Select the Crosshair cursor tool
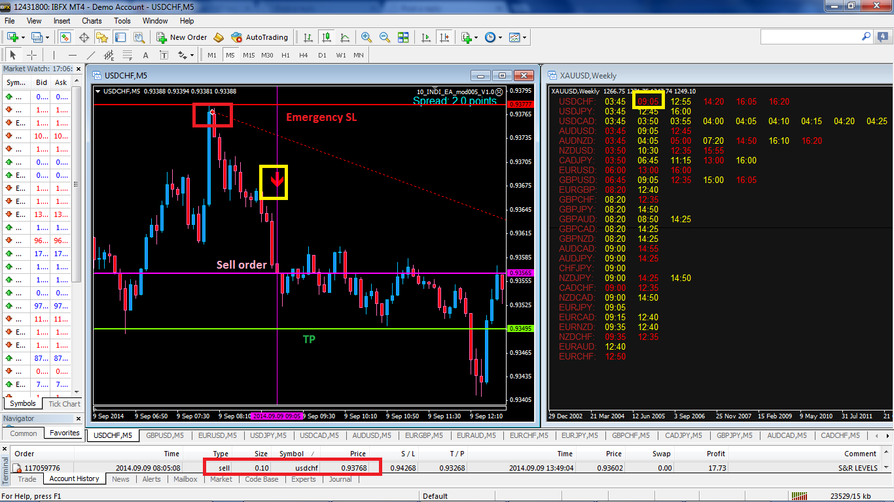 31,56
